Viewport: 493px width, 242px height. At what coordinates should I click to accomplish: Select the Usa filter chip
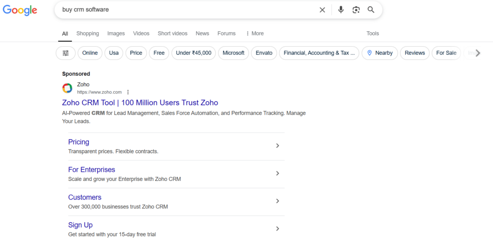point(114,53)
